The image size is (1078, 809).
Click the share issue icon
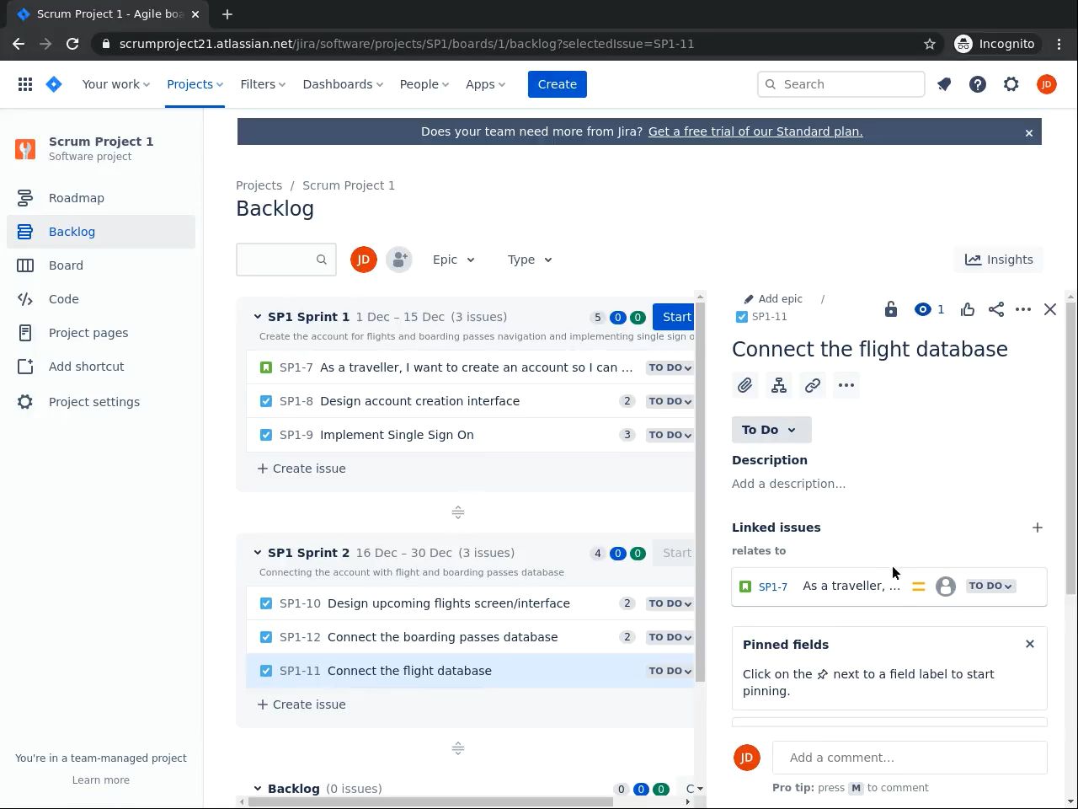996,309
